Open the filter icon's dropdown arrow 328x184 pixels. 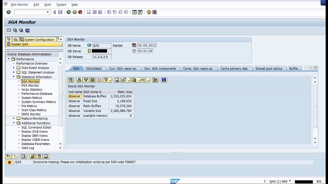[110, 80]
